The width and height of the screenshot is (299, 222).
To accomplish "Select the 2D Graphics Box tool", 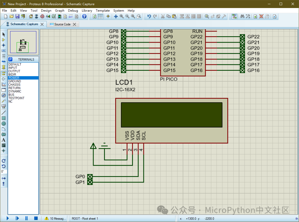I will point(4,118).
